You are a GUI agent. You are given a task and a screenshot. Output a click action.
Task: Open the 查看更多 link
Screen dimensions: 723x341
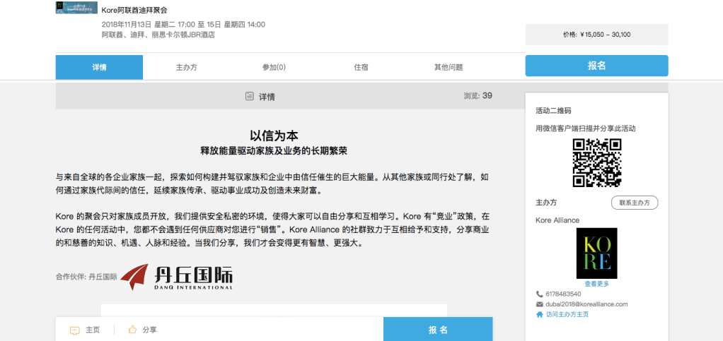point(596,283)
